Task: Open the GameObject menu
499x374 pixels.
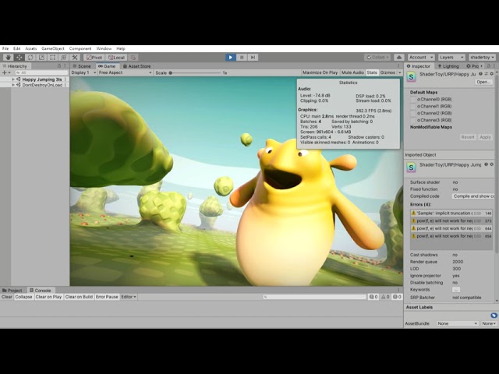Action: pyautogui.click(x=53, y=48)
